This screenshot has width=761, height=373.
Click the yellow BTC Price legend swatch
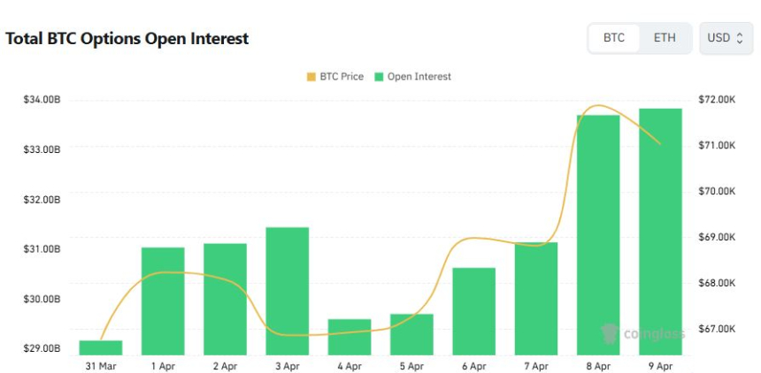tap(311, 77)
